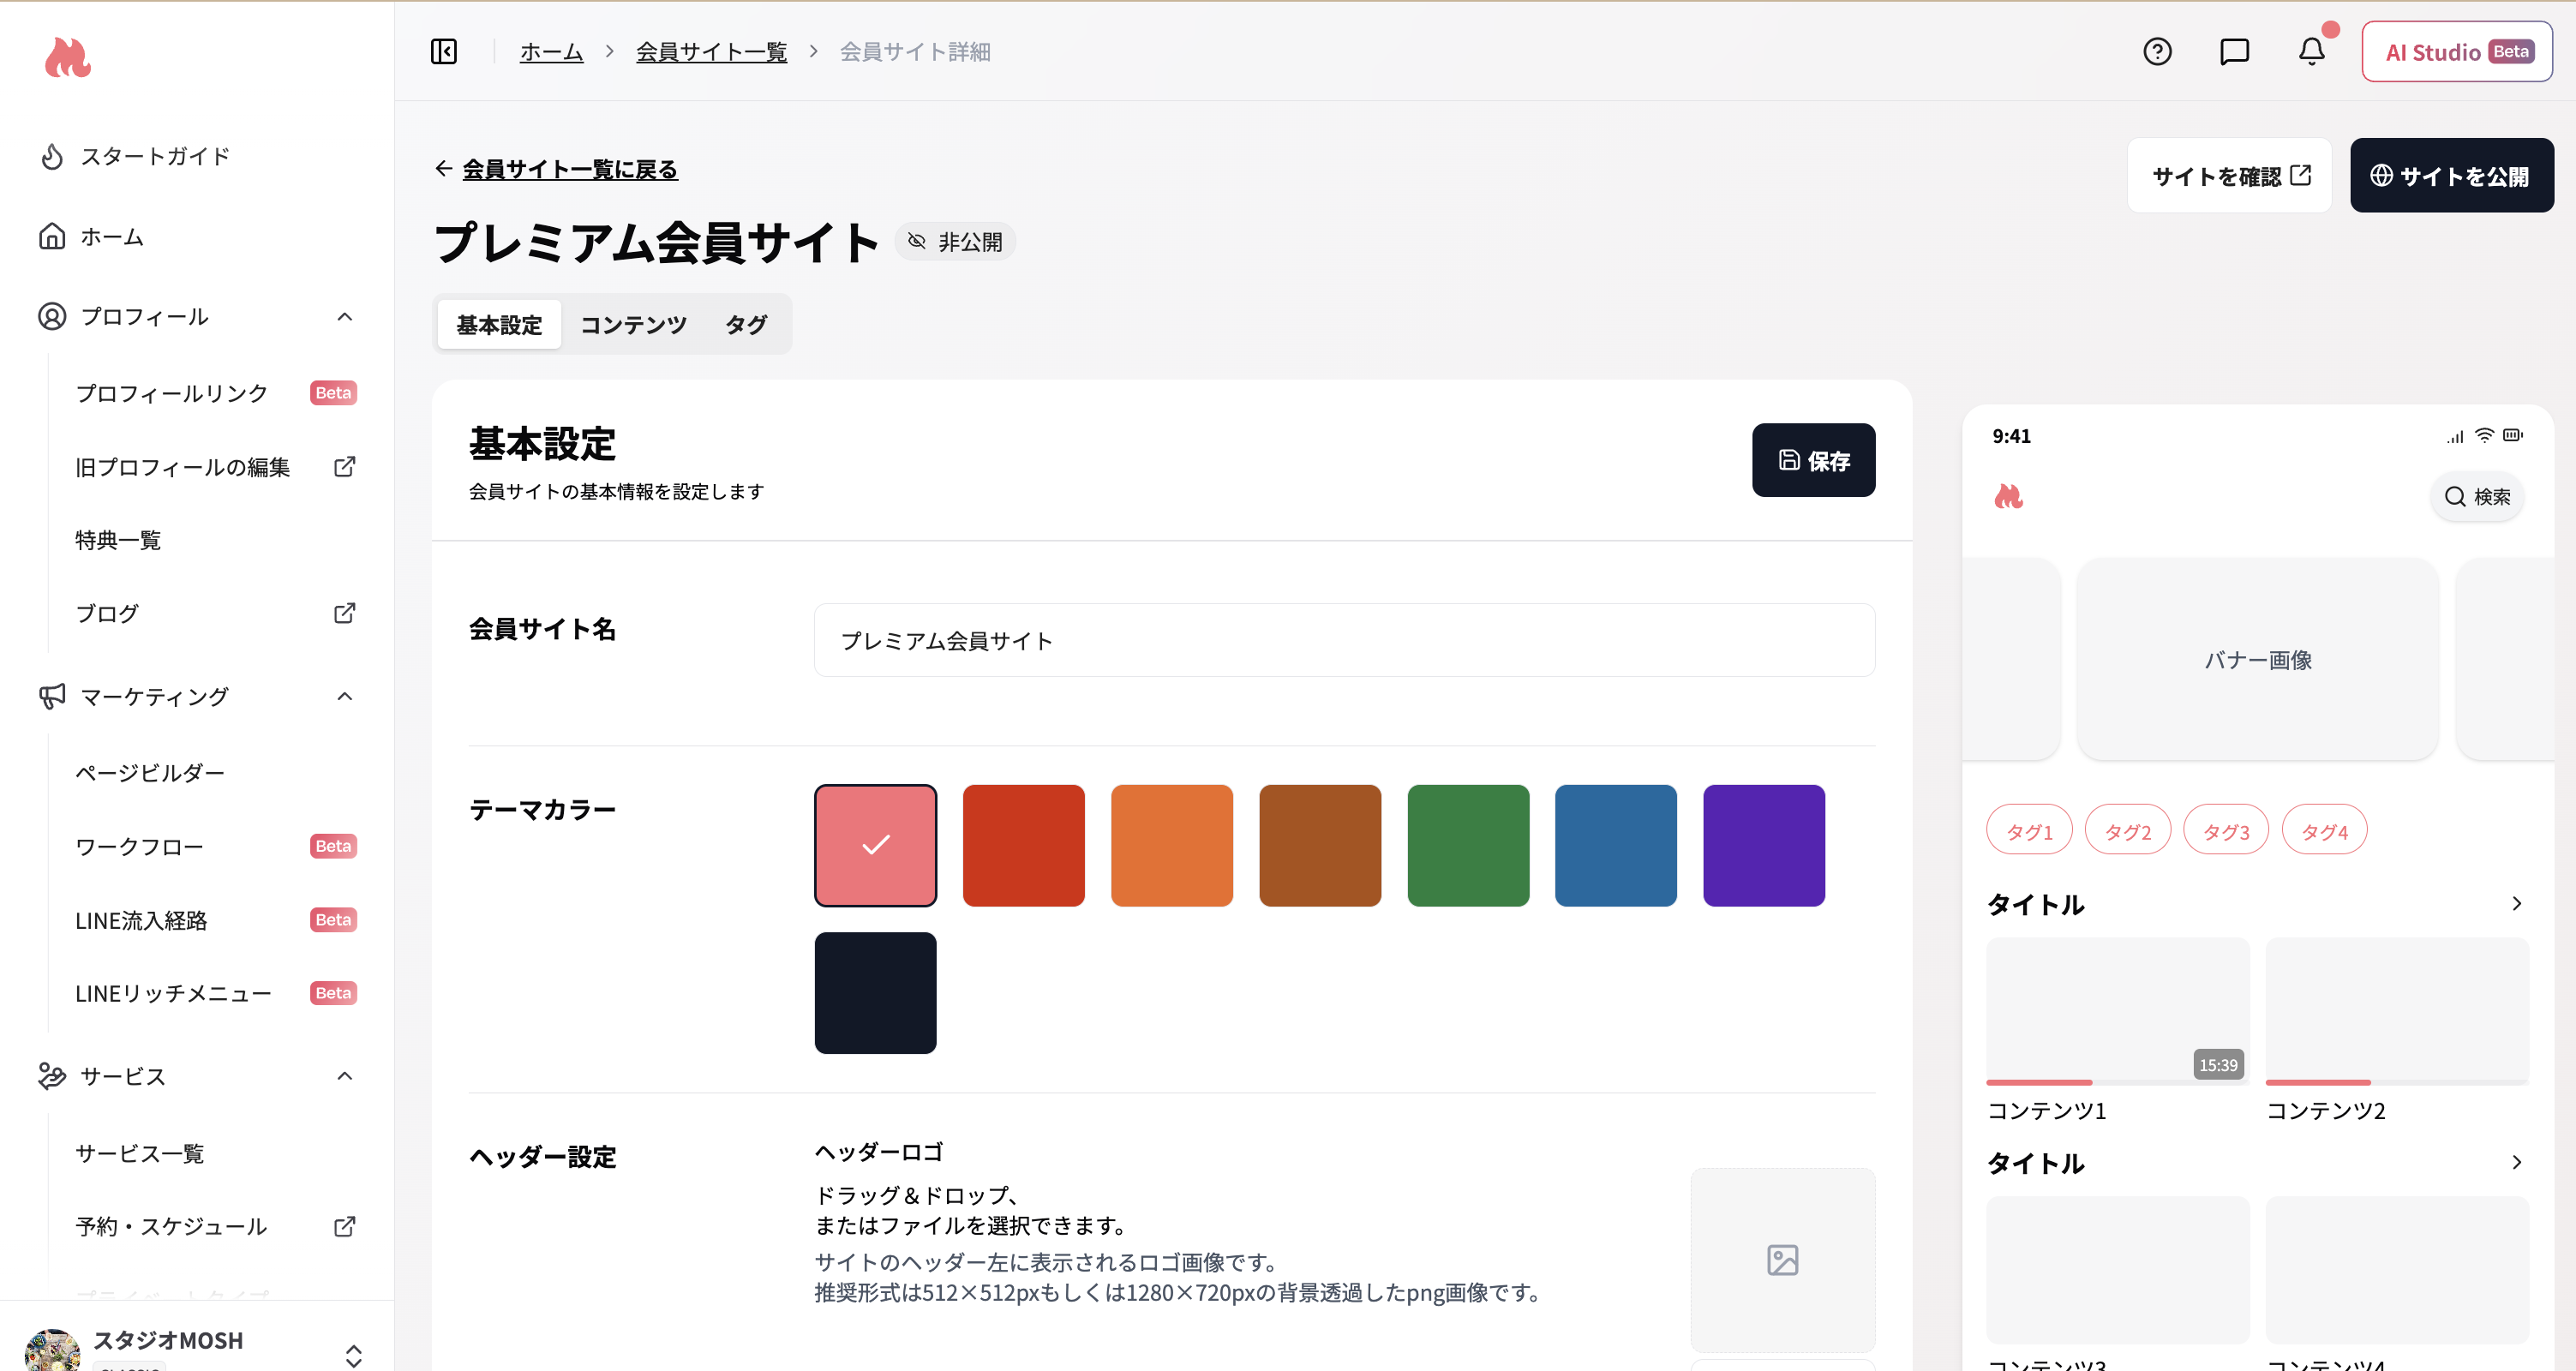The height and width of the screenshot is (1371, 2576).
Task: Click the タグ1 chip in preview
Action: [x=2029, y=829]
